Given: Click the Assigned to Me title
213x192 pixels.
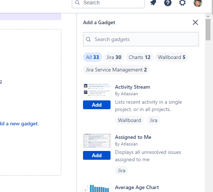Looking at the screenshot, I should click(133, 137).
